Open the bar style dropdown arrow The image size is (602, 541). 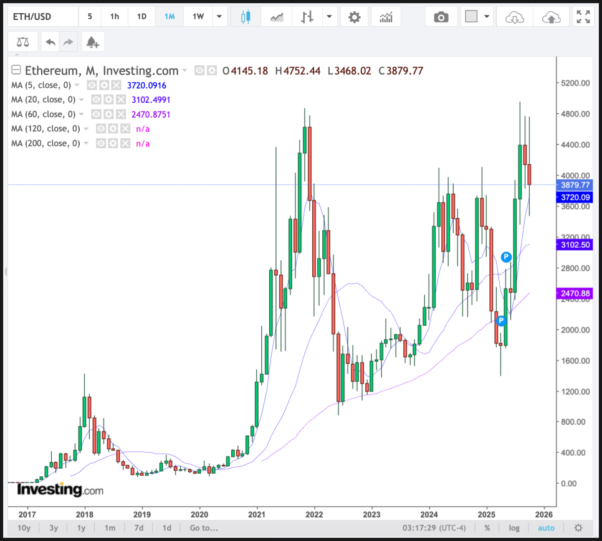pyautogui.click(x=328, y=17)
